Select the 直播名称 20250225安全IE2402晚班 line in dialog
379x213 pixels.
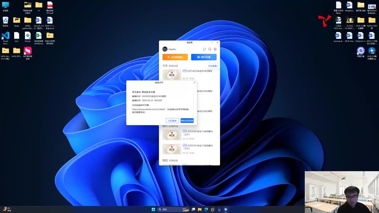tap(149, 96)
